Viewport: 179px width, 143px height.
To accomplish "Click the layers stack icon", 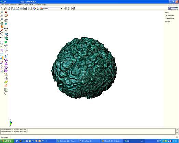I will (x=41, y=8).
